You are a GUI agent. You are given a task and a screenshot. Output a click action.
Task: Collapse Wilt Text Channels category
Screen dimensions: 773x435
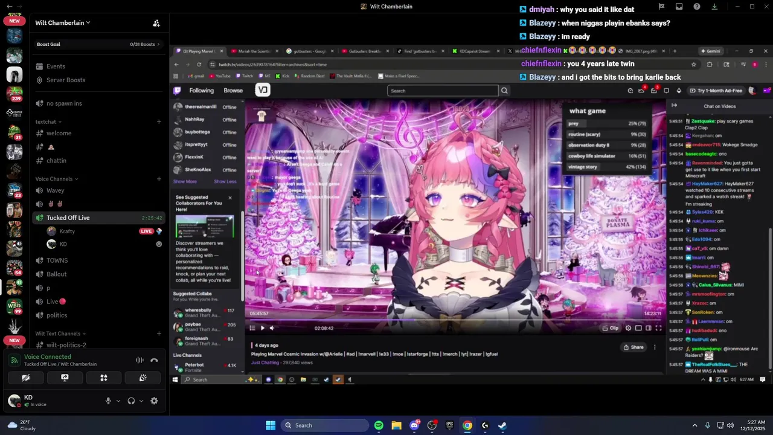[60, 333]
